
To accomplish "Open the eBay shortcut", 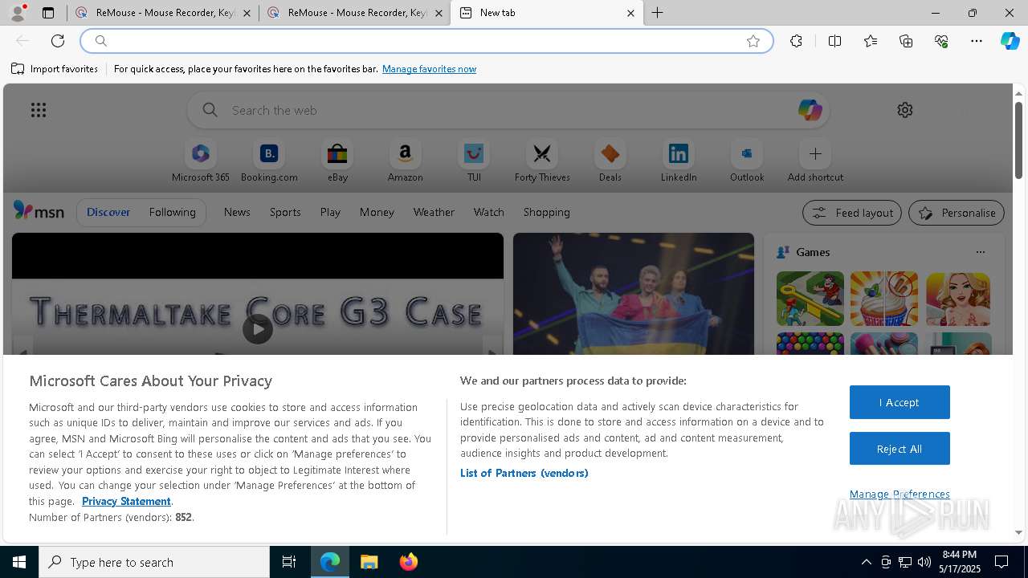I will 337,161.
